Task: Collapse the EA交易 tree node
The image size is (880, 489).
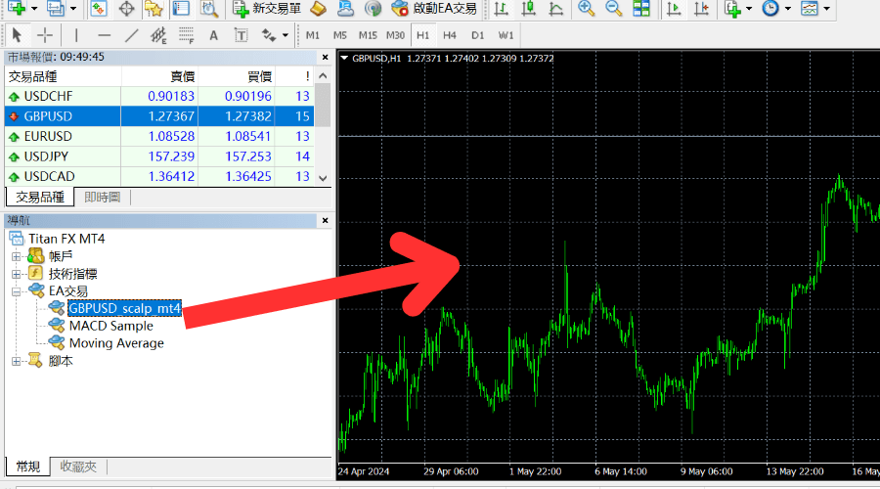Action: pos(16,291)
